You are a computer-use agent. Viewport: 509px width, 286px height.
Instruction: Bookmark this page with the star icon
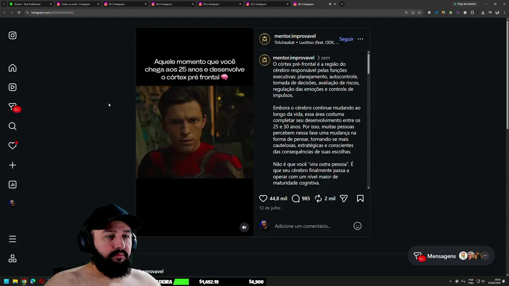(419, 12)
